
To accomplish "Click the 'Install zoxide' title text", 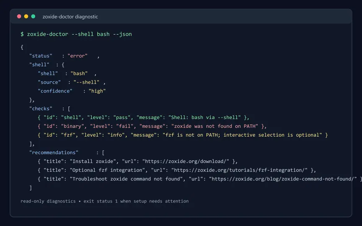I will 93,161.
